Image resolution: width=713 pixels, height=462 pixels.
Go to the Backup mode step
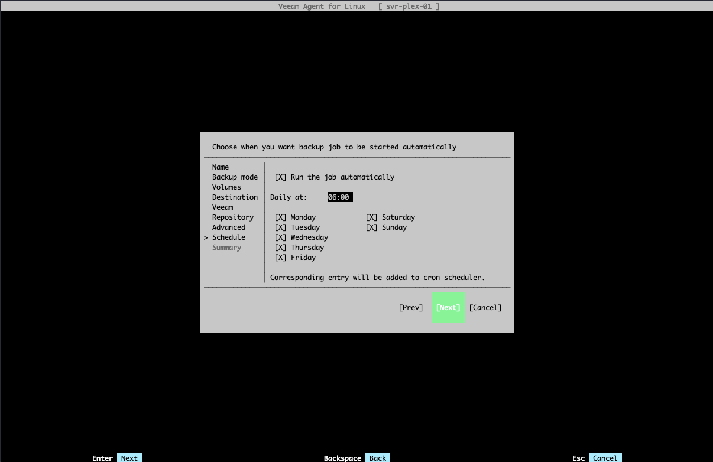point(235,177)
